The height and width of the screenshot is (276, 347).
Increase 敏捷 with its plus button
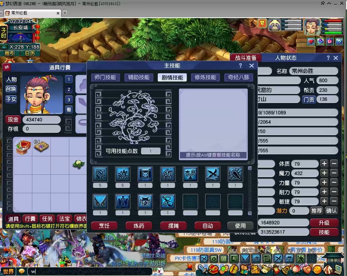pos(324,201)
